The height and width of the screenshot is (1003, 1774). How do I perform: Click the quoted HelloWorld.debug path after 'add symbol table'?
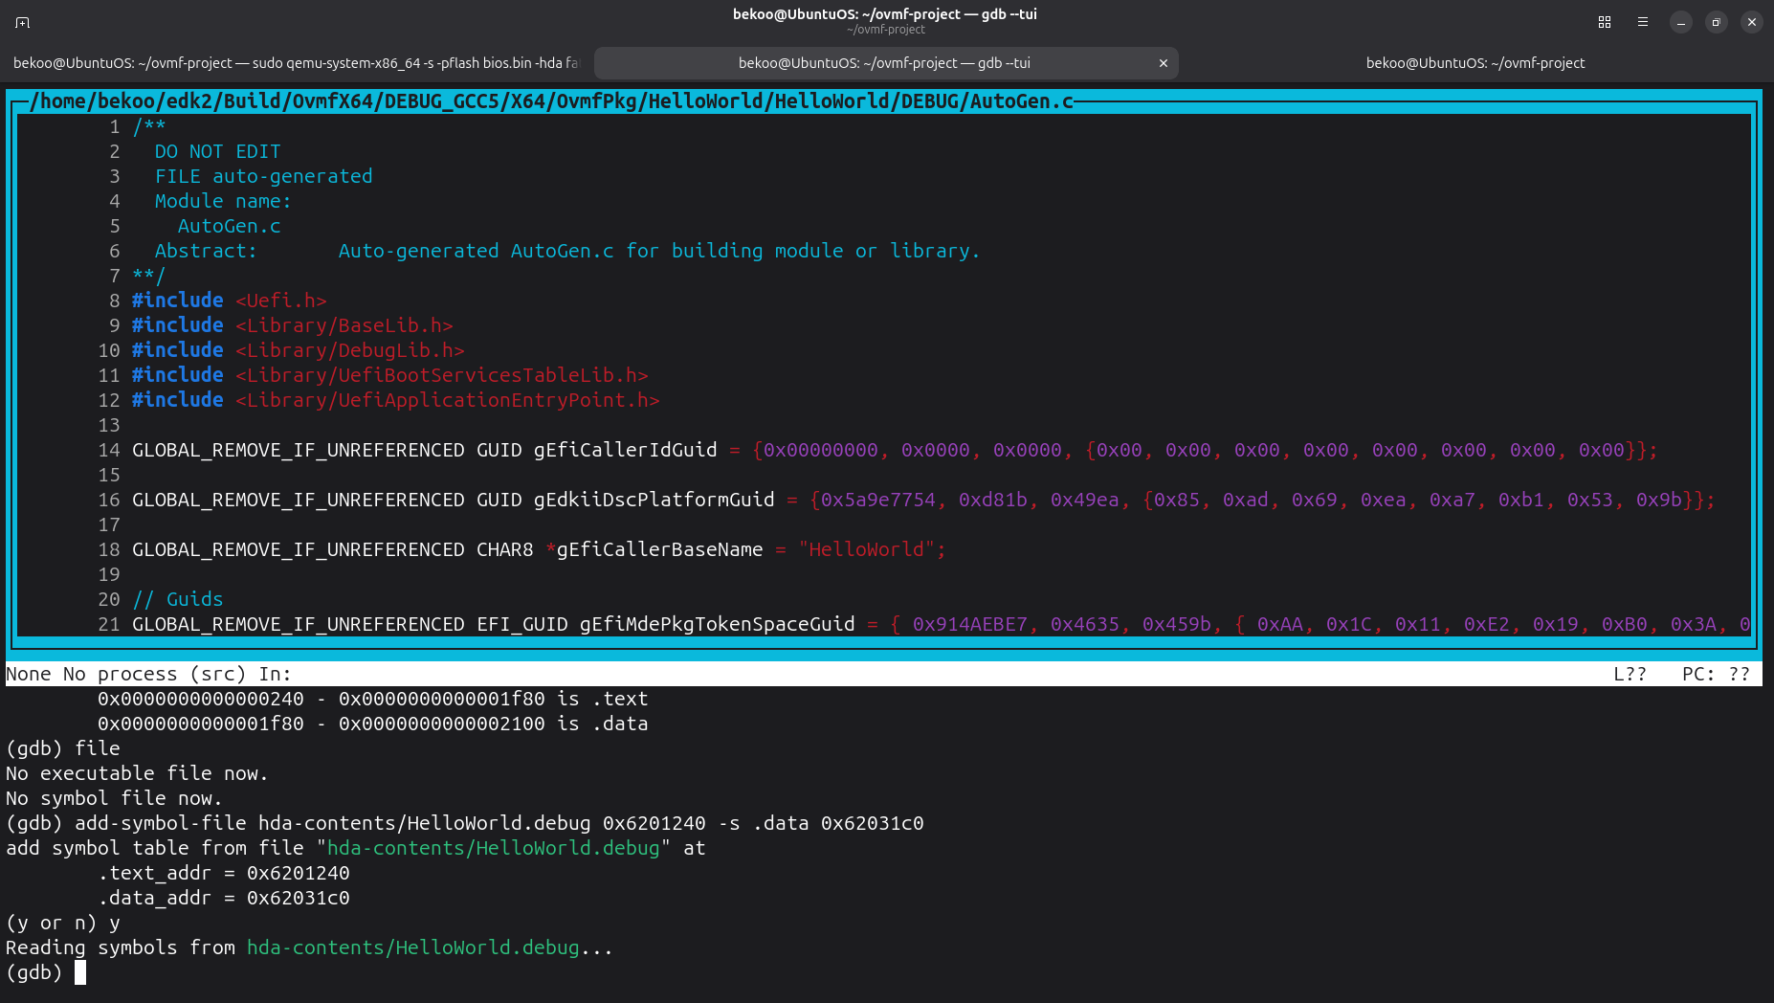pos(494,848)
